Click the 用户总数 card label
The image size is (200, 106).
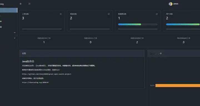(169, 14)
